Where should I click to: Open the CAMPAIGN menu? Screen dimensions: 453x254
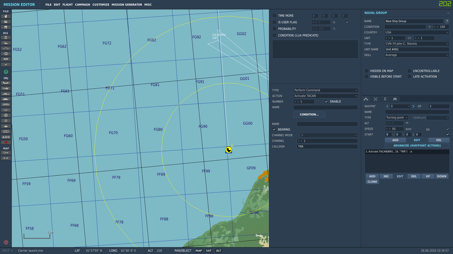coord(82,5)
